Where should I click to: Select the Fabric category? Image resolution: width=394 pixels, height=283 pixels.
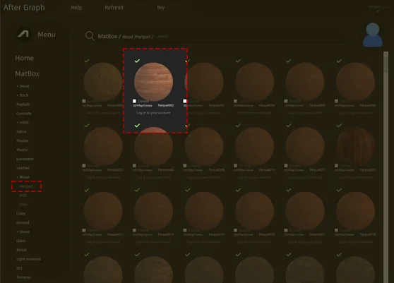click(x=22, y=131)
